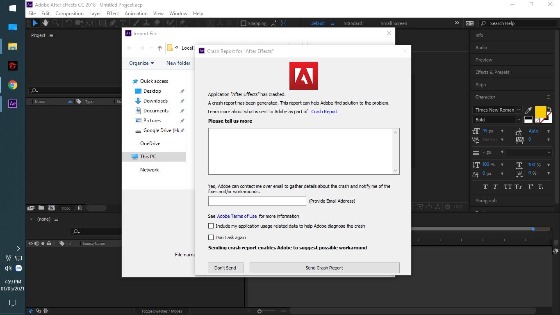
Task: Open the Organize dropdown in Import File dialog
Action: [141, 63]
